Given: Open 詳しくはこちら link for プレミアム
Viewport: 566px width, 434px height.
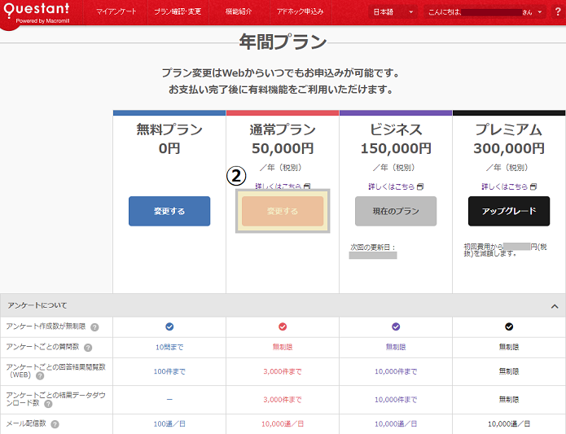Looking at the screenshot, I should (x=505, y=186).
